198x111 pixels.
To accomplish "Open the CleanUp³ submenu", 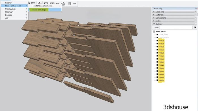I will pyautogui.click(x=15, y=12).
